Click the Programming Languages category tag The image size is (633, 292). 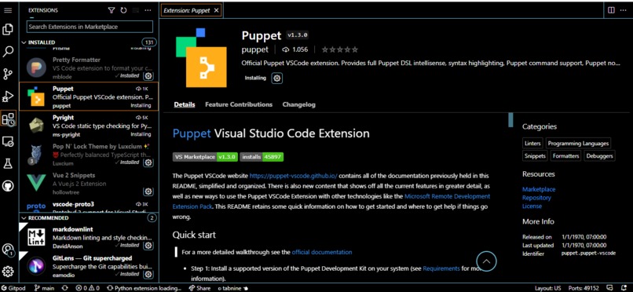[x=578, y=143]
